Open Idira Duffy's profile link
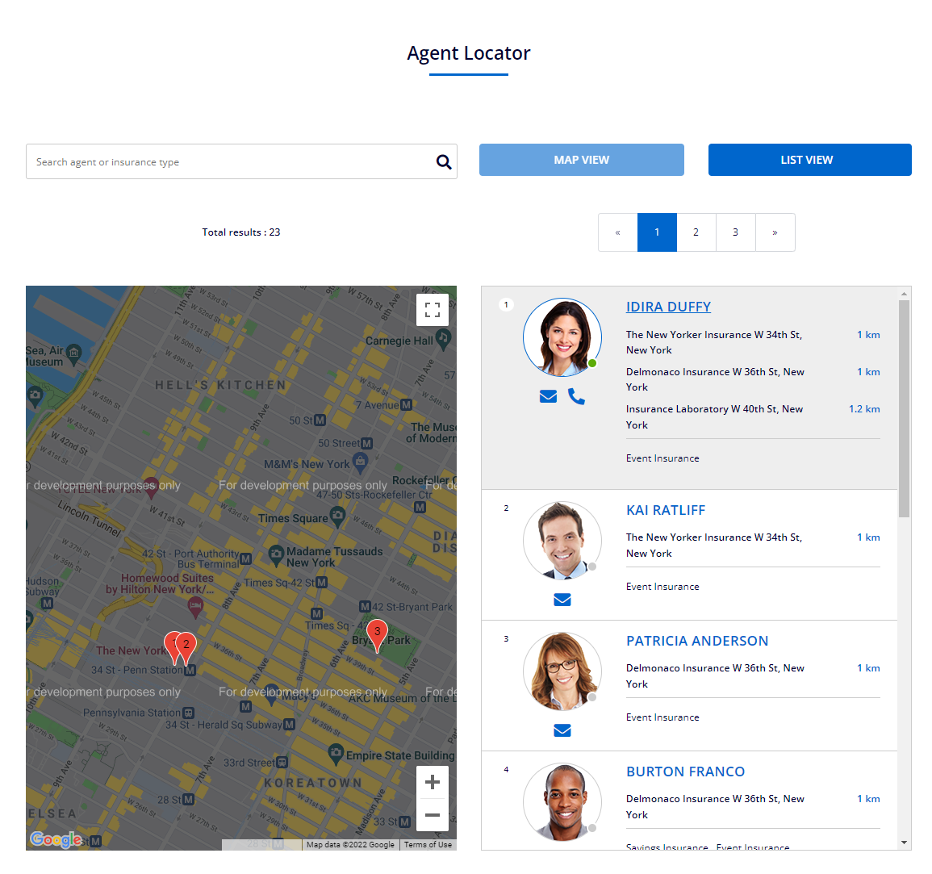932x874 pixels. point(668,307)
